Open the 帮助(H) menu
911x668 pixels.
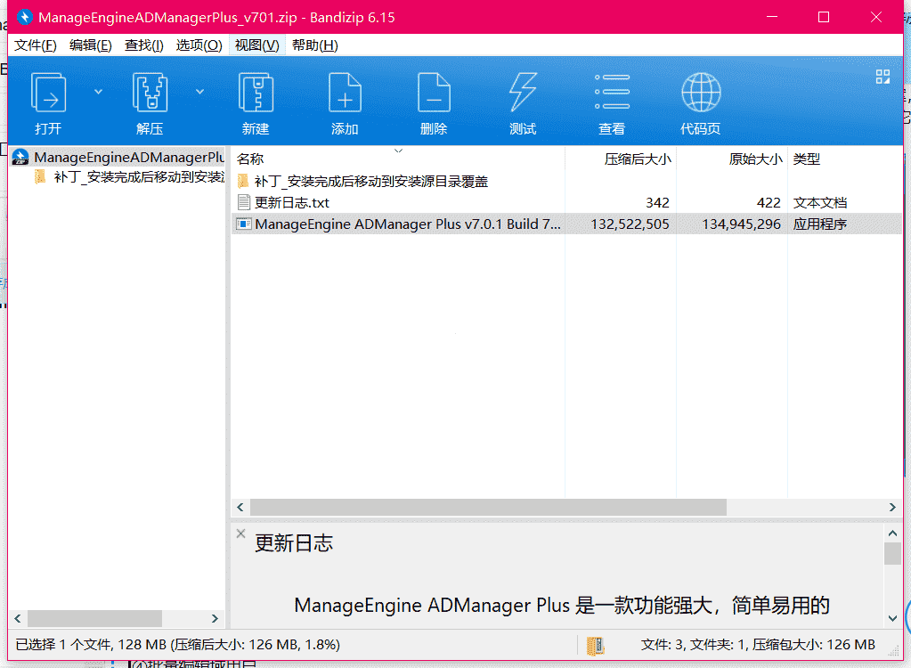pyautogui.click(x=315, y=45)
